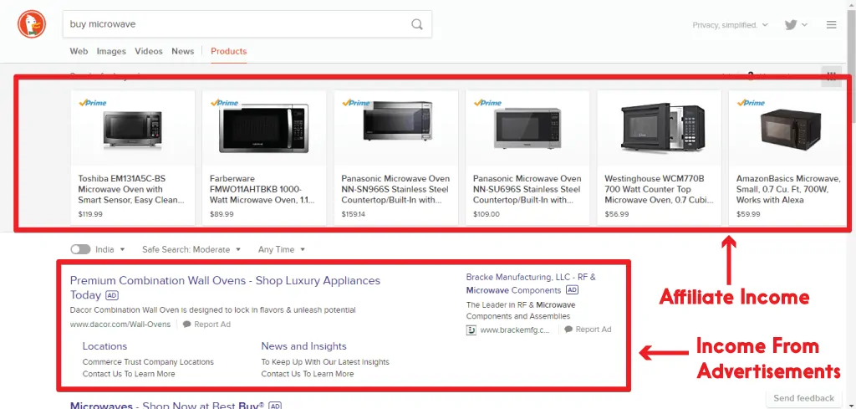Click the search magnifier icon

pos(416,24)
